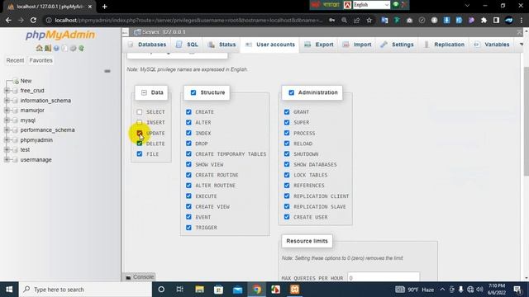This screenshot has width=529, height=297.
Task: Open the Variables tab
Action: click(x=492, y=45)
